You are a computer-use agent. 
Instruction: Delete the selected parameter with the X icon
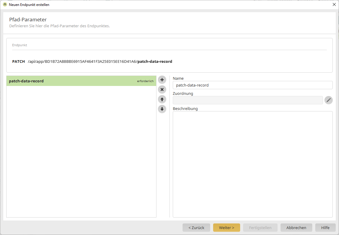pos(162,89)
